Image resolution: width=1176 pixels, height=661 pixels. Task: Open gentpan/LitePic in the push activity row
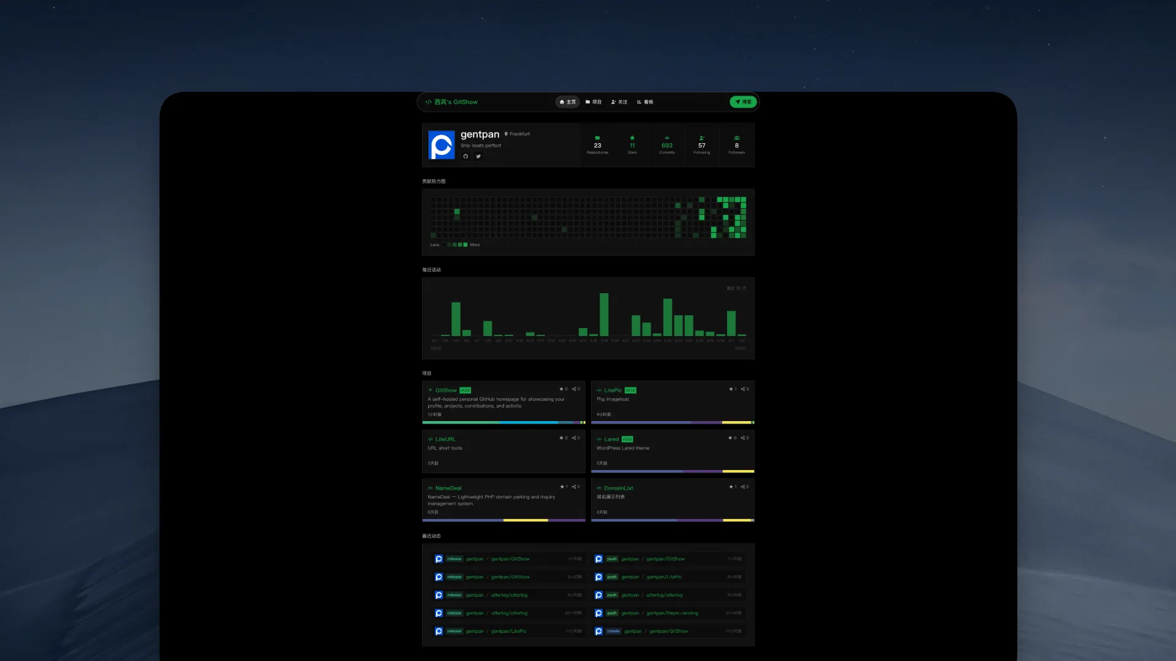[664, 577]
